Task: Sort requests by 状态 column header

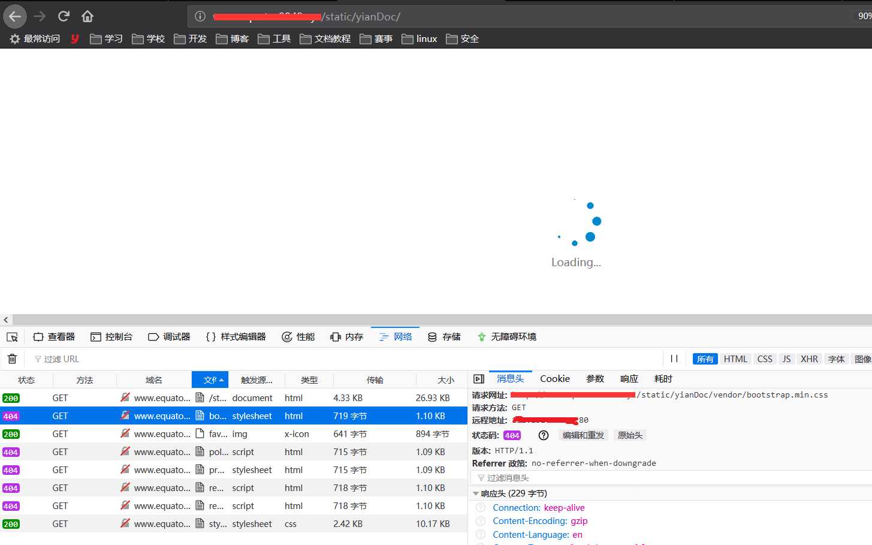Action: [26, 380]
